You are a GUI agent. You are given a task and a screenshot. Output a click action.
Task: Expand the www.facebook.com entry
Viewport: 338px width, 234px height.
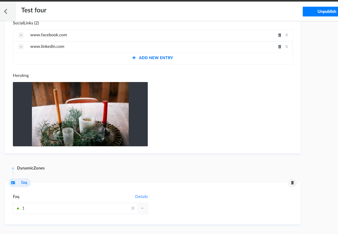[21, 35]
